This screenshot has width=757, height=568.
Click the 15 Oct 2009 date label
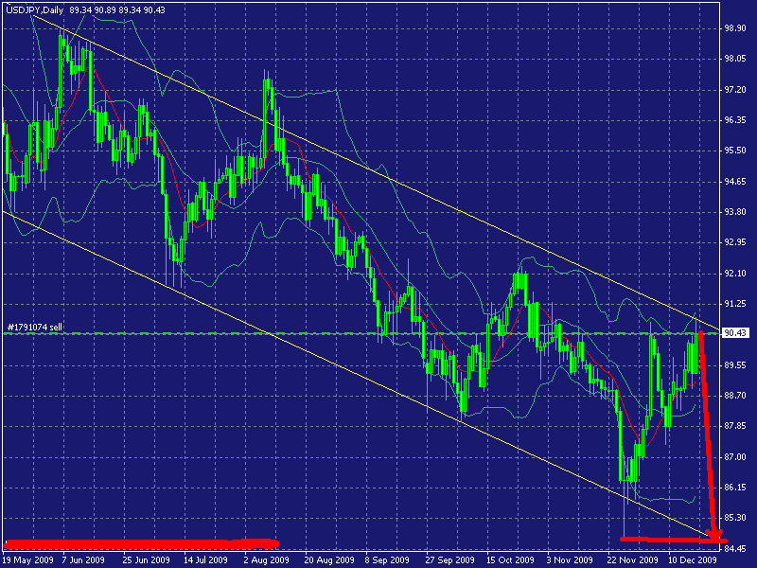(x=510, y=560)
